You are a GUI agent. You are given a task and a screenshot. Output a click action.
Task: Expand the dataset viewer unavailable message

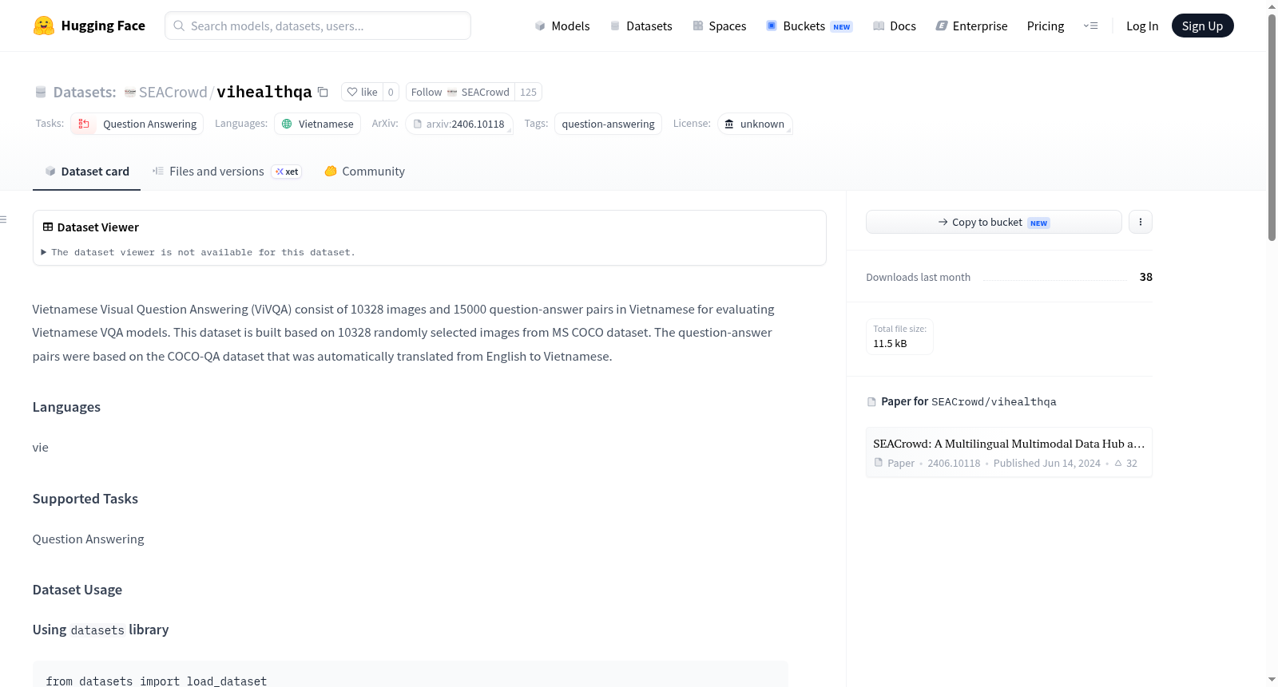[198, 252]
